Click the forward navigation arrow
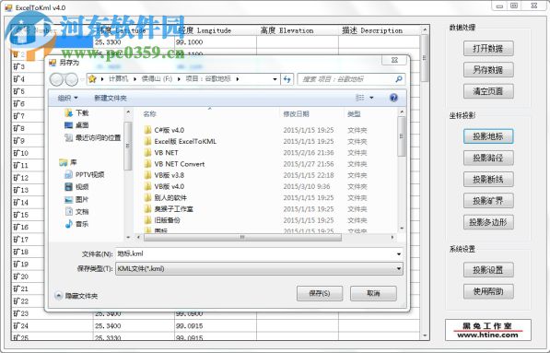 (72, 79)
